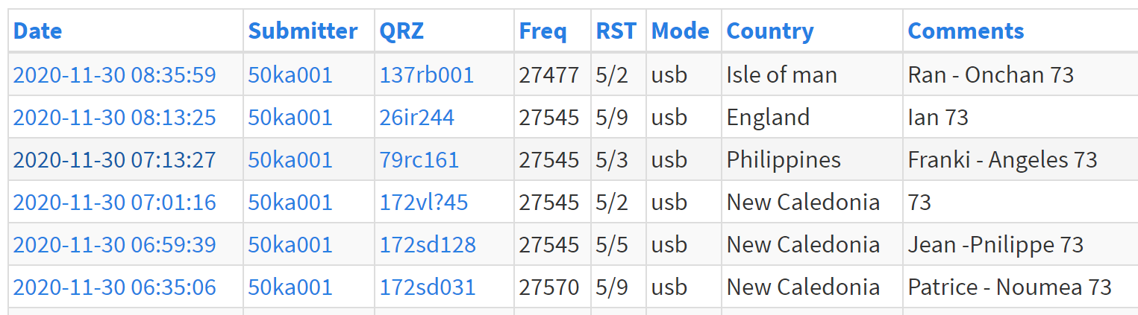Sort table by Submitter header
The height and width of the screenshot is (315, 1138).
(x=303, y=31)
